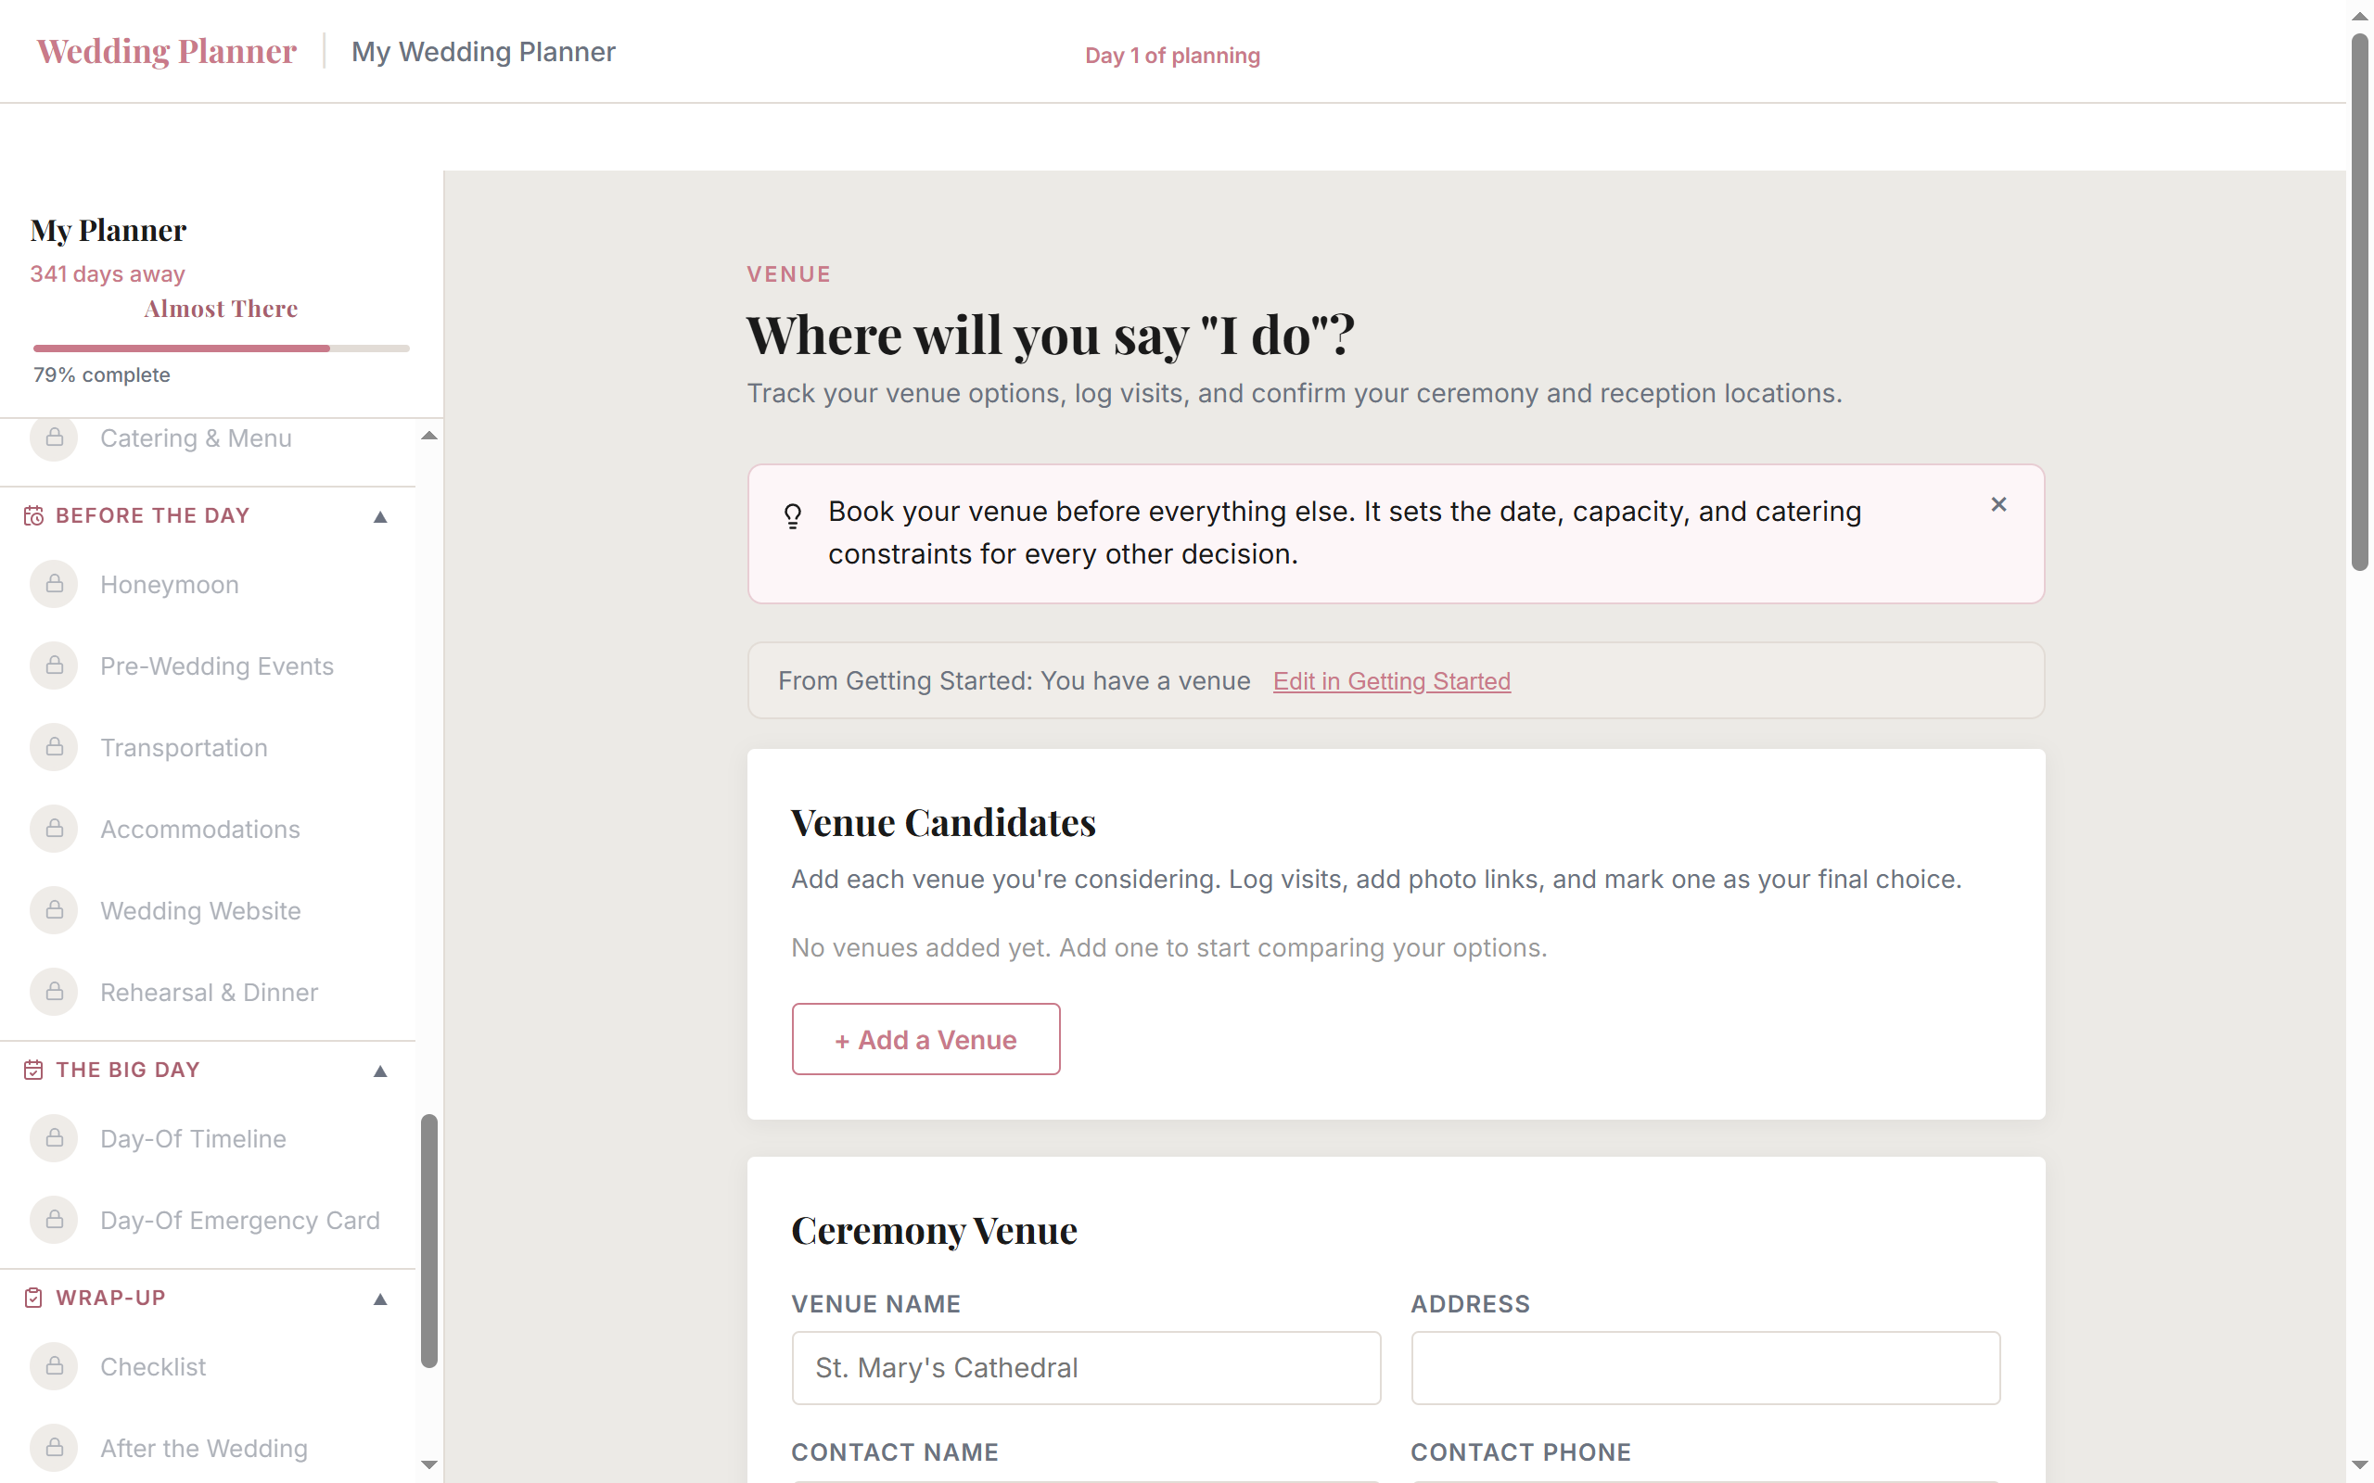Click the lock icon beside Pre-Wedding Events

tap(54, 666)
